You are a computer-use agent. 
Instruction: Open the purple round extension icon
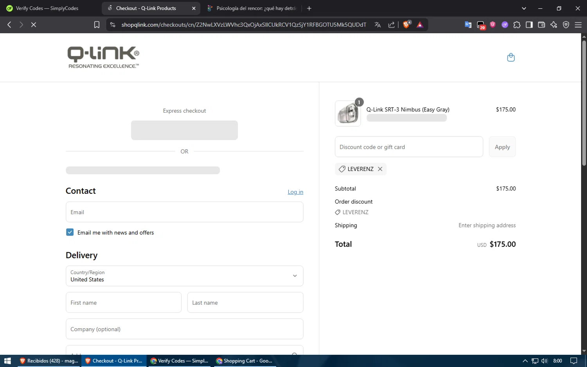coord(505,25)
